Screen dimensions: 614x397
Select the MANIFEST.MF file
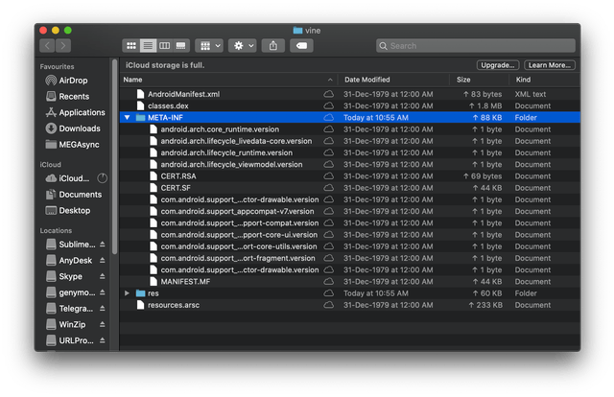pos(350,282)
